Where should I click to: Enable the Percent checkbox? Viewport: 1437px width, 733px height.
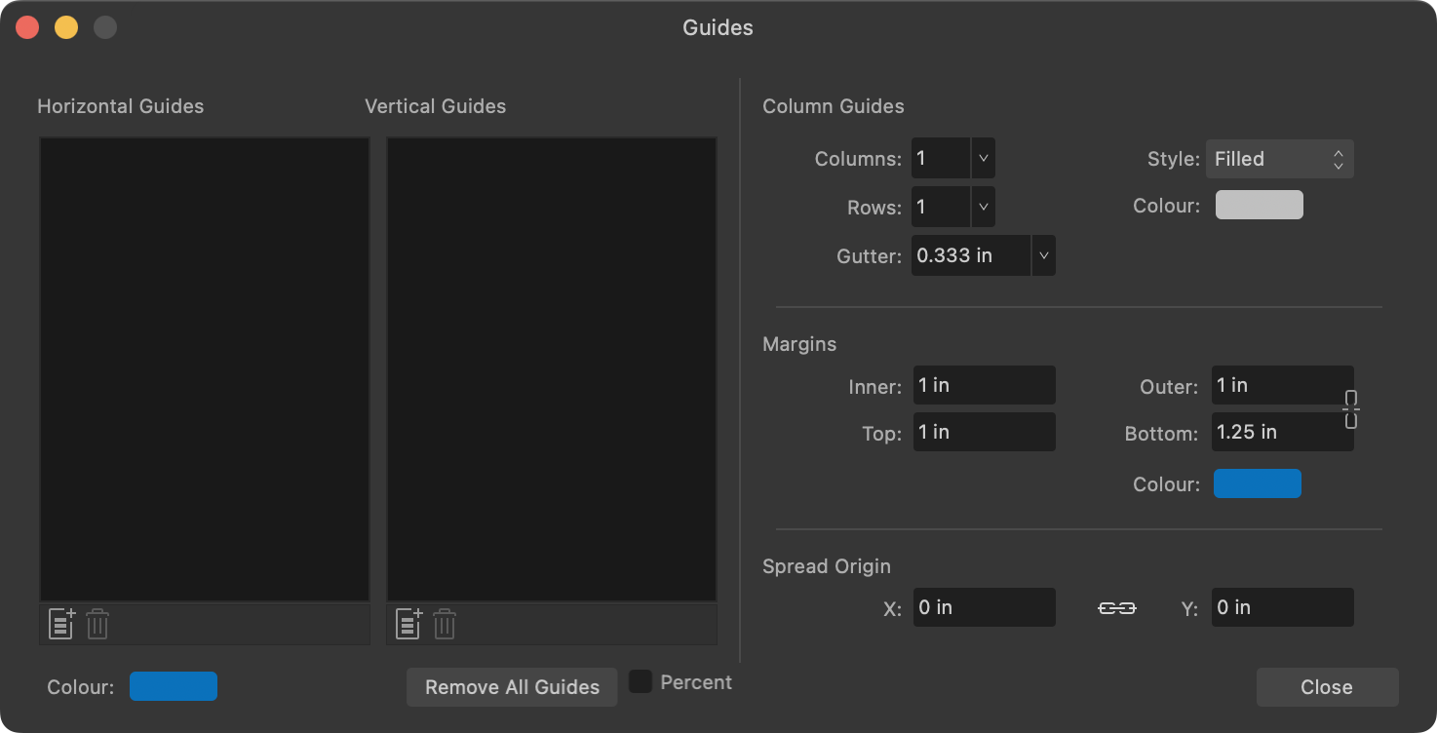pyautogui.click(x=641, y=681)
